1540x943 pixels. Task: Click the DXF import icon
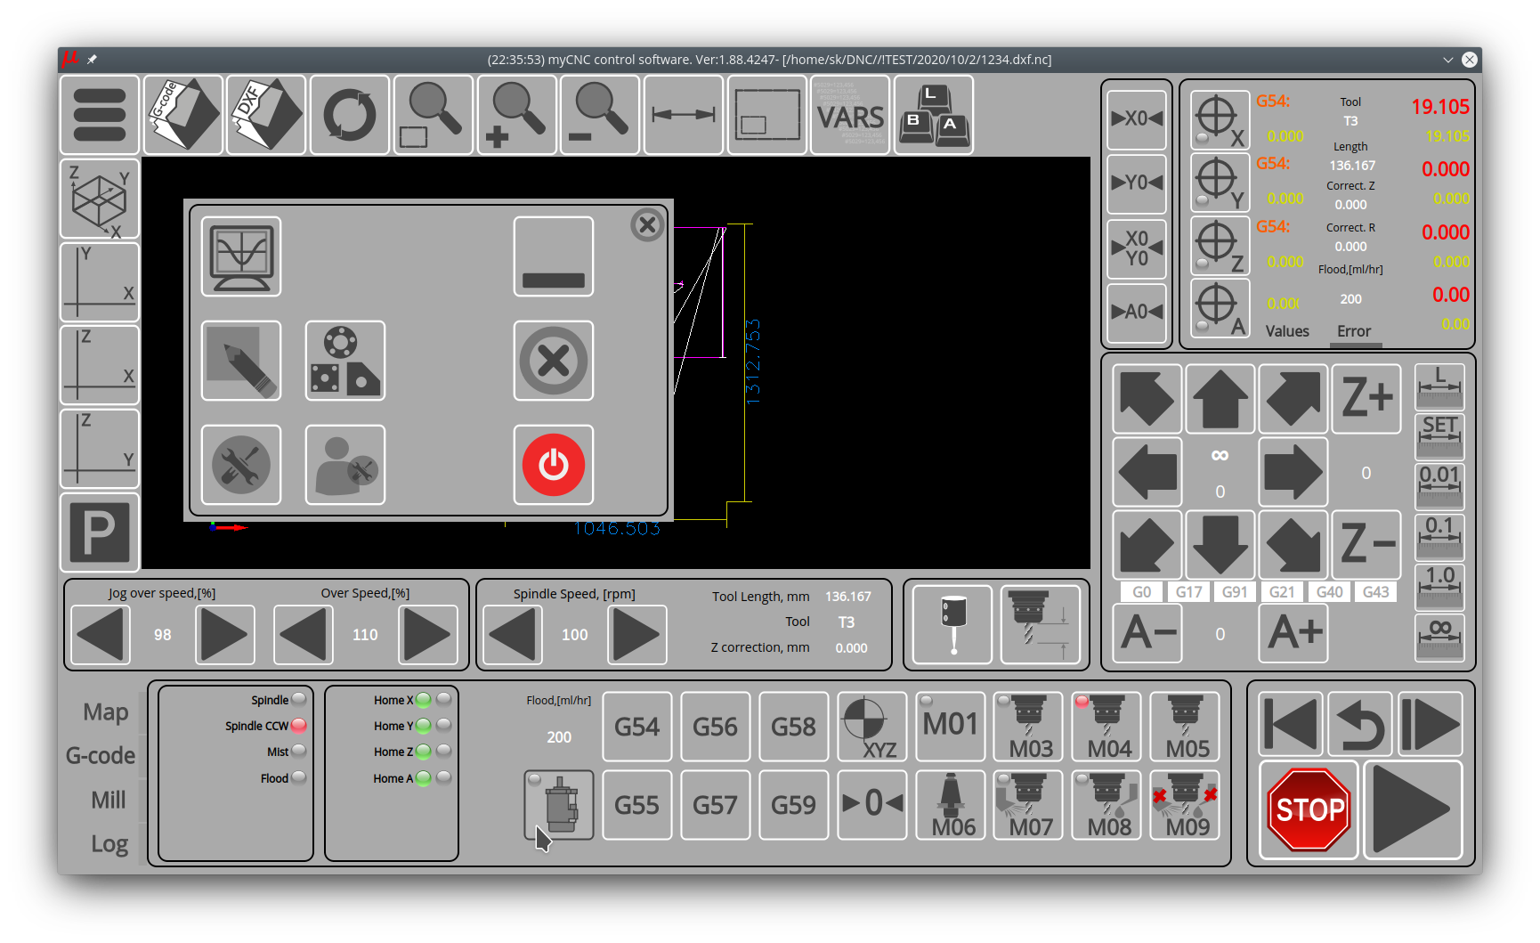click(266, 115)
